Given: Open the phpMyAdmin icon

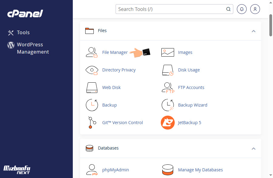Looking at the screenshot, I should click(x=92, y=170).
